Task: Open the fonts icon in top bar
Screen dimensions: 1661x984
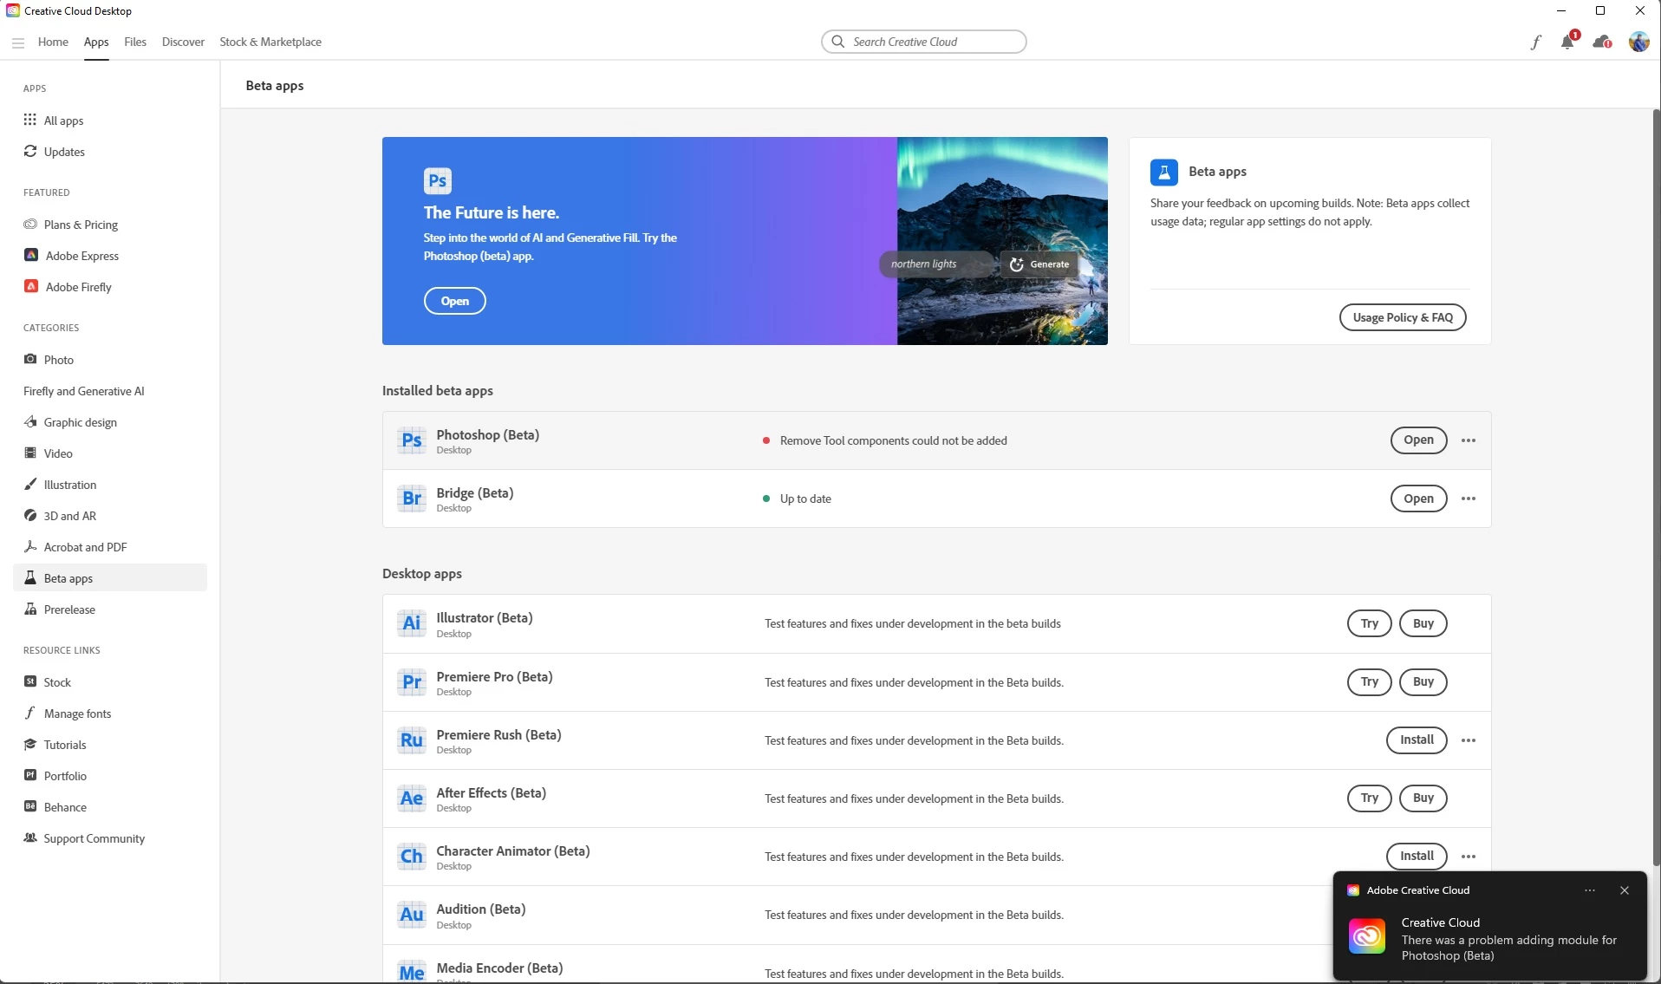Action: pyautogui.click(x=1535, y=42)
